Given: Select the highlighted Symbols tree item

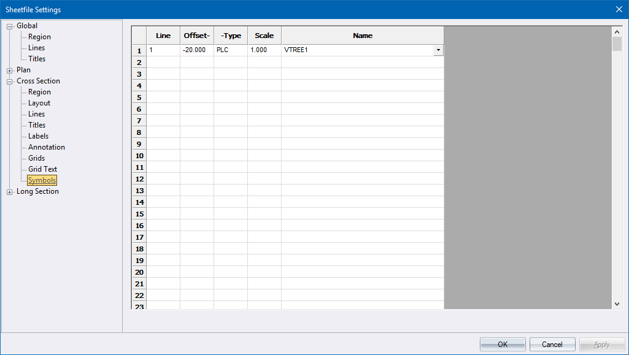Looking at the screenshot, I should [42, 180].
